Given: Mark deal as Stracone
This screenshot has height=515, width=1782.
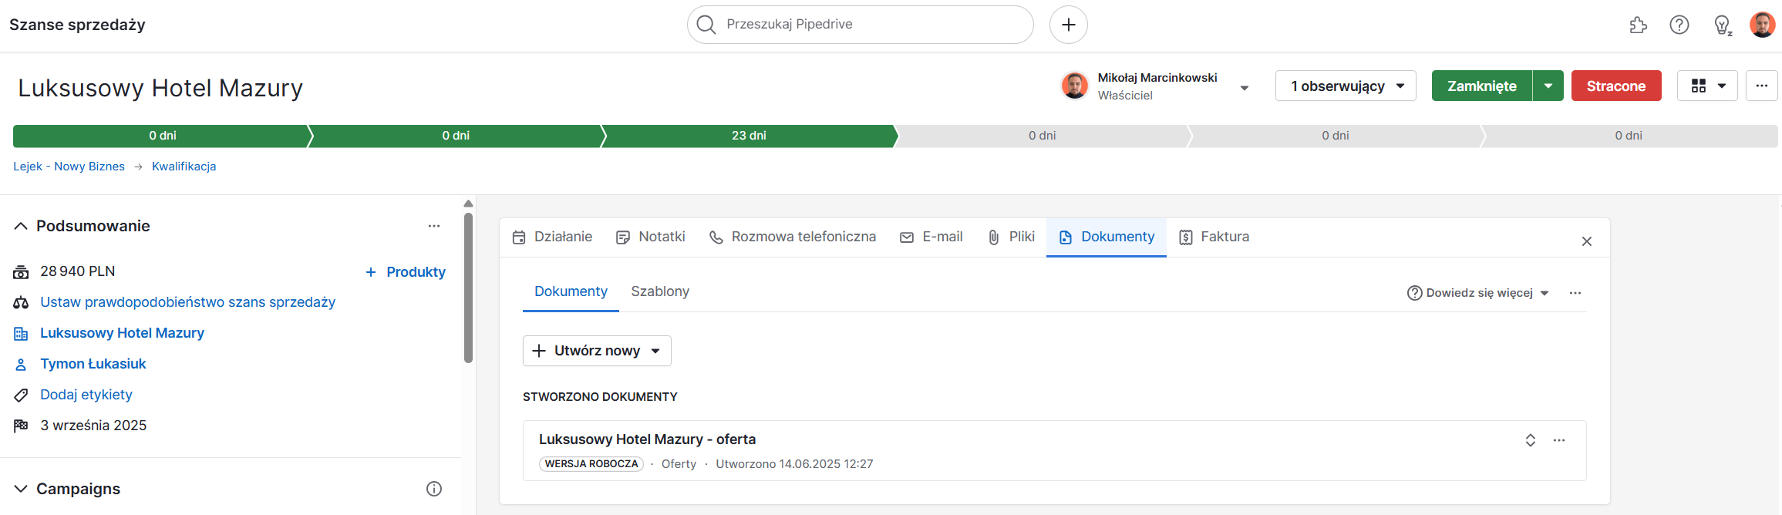Looking at the screenshot, I should click(1616, 86).
